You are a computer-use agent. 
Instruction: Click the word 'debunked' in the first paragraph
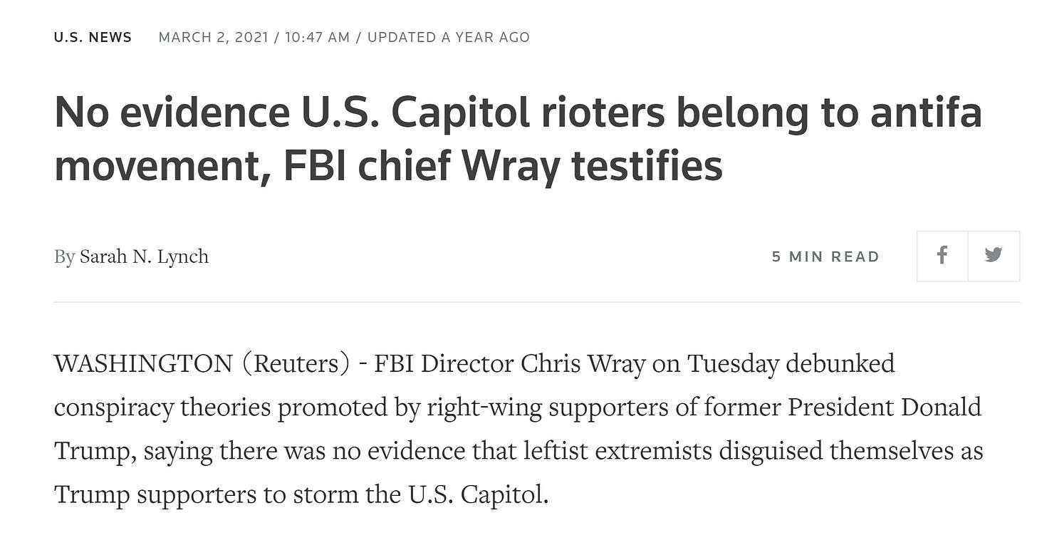pyautogui.click(x=840, y=364)
